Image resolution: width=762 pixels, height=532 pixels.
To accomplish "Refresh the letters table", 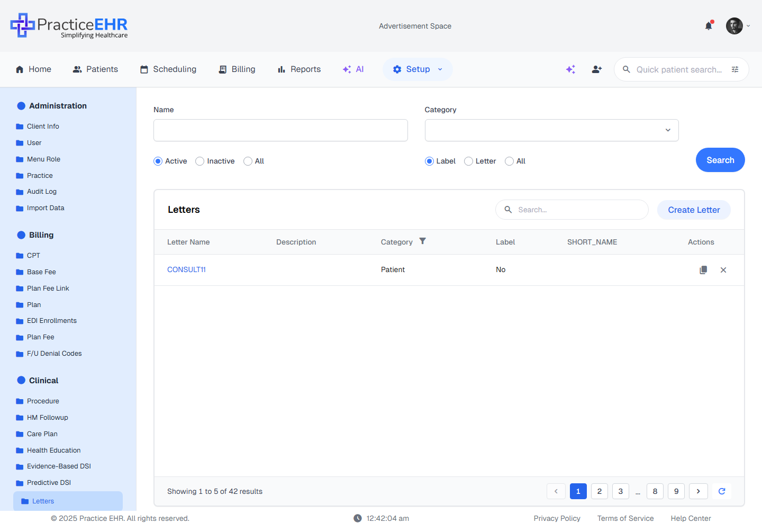I will click(x=722, y=491).
